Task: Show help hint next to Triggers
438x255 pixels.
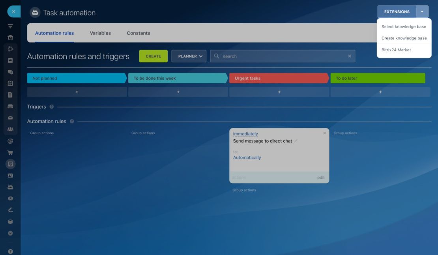Action: click(x=51, y=107)
